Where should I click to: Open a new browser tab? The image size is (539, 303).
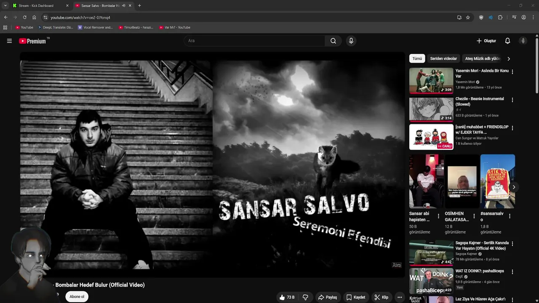click(139, 5)
